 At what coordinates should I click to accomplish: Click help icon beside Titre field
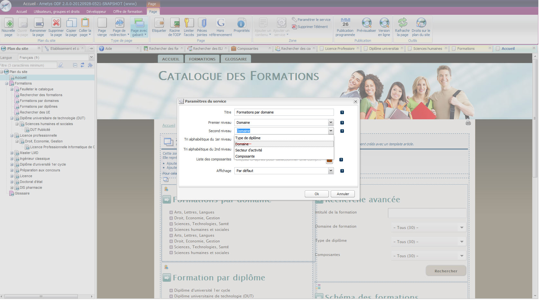(x=342, y=113)
